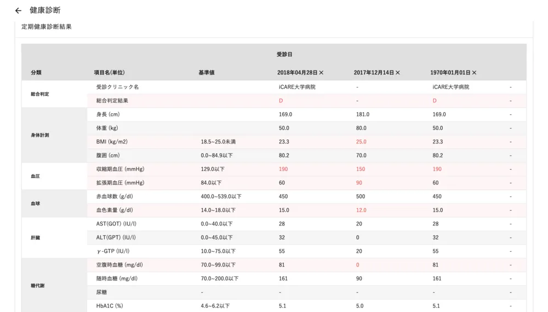This screenshot has width=548, height=312.
Task: Select the 定期健康診断結果 section heading
Action: click(x=47, y=26)
